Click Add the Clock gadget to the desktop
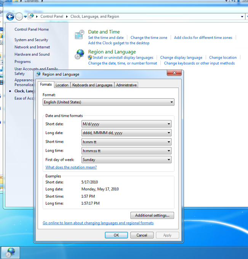Screen dimensions: 248x259 pyautogui.click(x=119, y=43)
